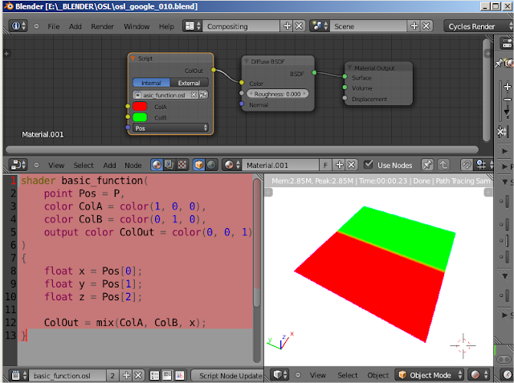Toggle the Use Nodes checkbox

pyautogui.click(x=369, y=165)
